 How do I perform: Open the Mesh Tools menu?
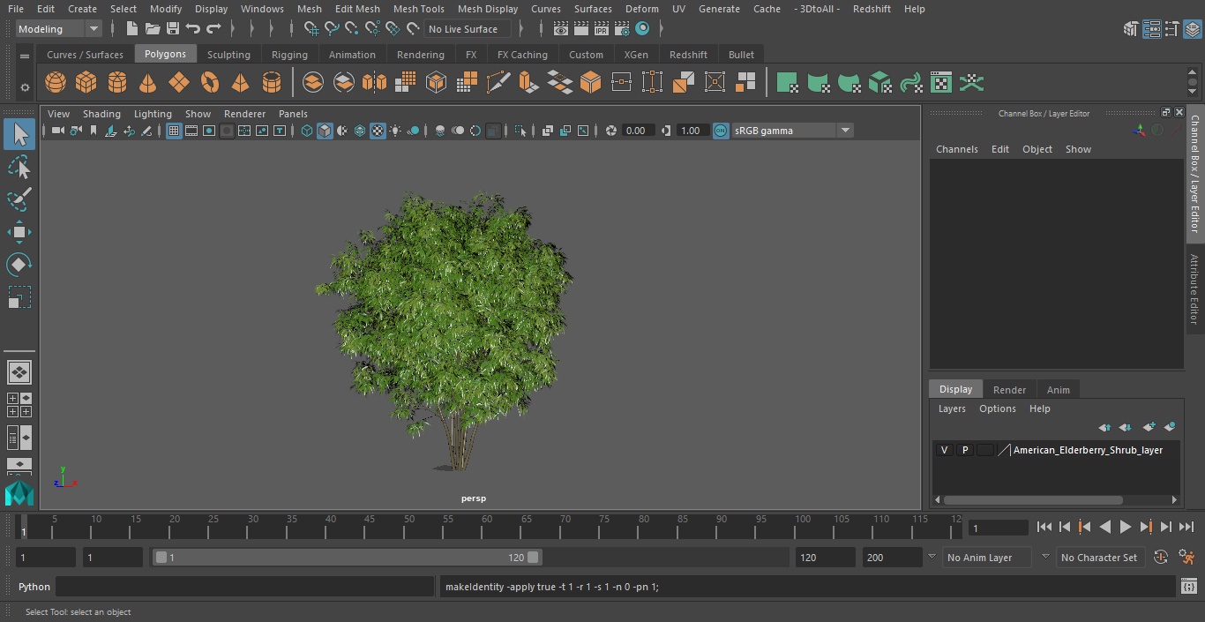[x=418, y=9]
